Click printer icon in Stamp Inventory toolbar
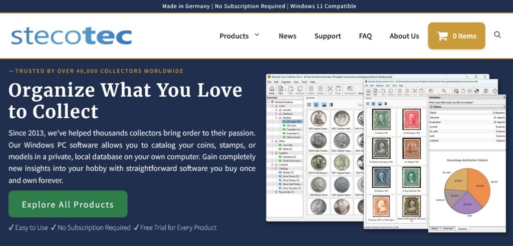The image size is (513, 246). [x=470, y=91]
